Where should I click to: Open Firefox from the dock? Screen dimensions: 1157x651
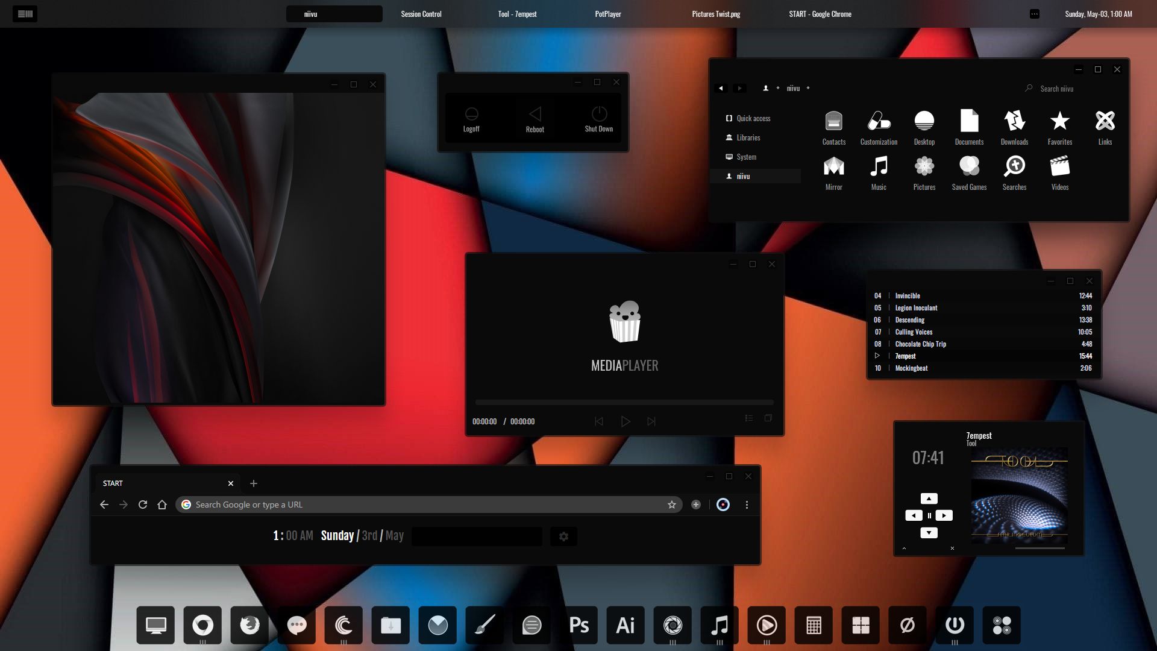pos(249,625)
